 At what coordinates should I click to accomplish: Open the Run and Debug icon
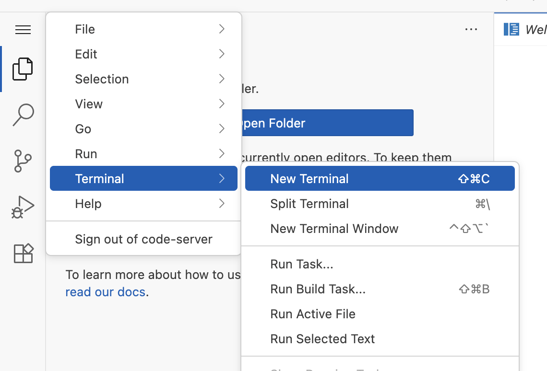23,207
